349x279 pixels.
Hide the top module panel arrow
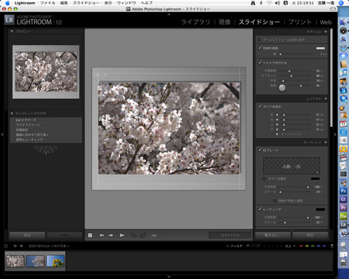tap(169, 14)
